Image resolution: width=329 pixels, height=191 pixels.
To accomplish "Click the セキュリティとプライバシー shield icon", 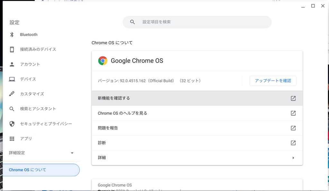I will click(12, 124).
